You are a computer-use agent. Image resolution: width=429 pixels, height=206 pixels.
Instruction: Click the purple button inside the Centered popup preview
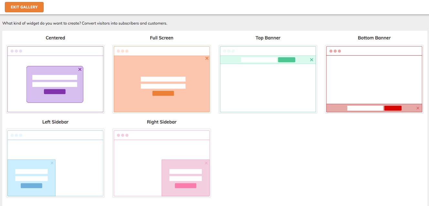[x=55, y=92]
